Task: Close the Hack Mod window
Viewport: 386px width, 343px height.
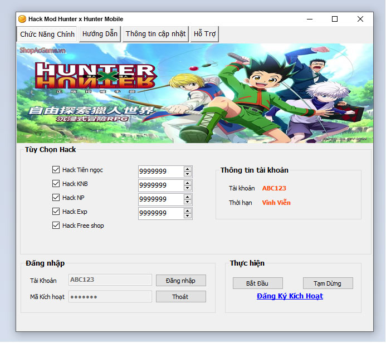Action: 360,19
